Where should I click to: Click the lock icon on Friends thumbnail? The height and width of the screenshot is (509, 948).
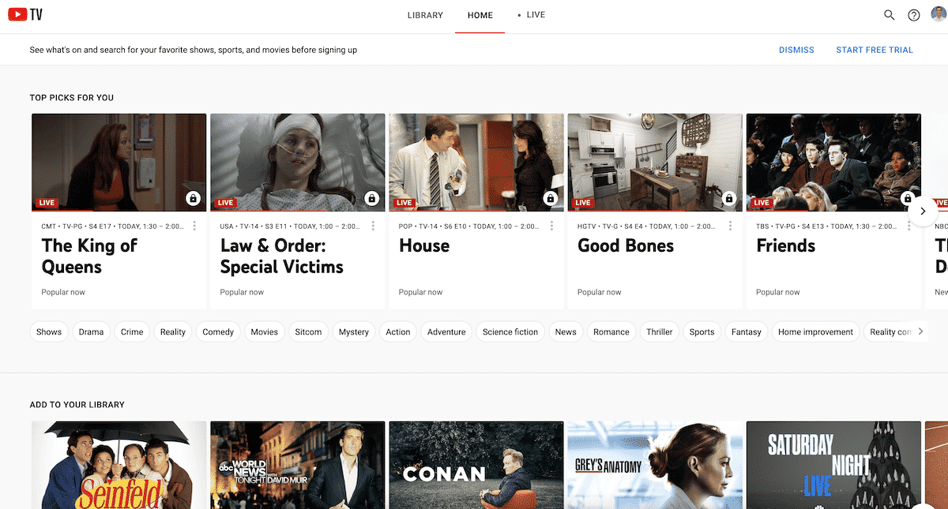coord(908,198)
